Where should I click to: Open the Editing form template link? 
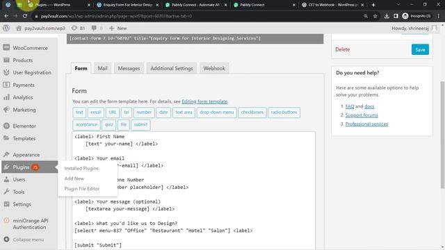pos(204,101)
